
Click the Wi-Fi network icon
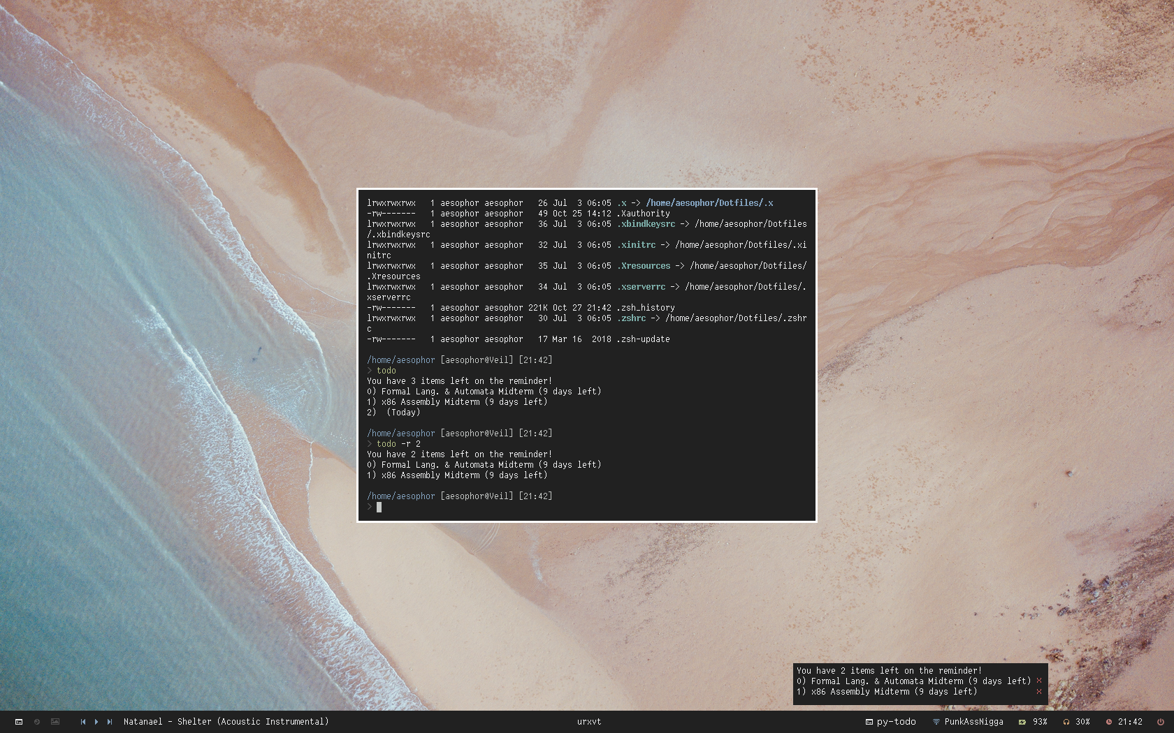(936, 722)
